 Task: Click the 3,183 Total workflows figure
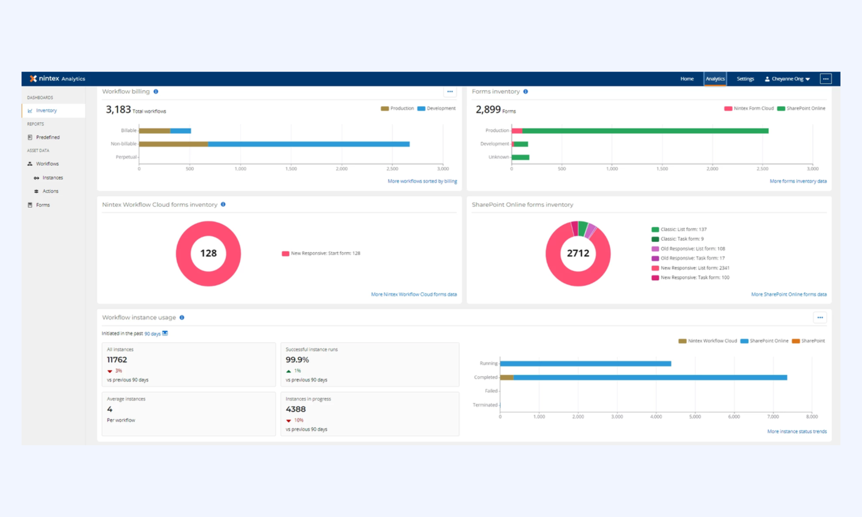coord(136,110)
